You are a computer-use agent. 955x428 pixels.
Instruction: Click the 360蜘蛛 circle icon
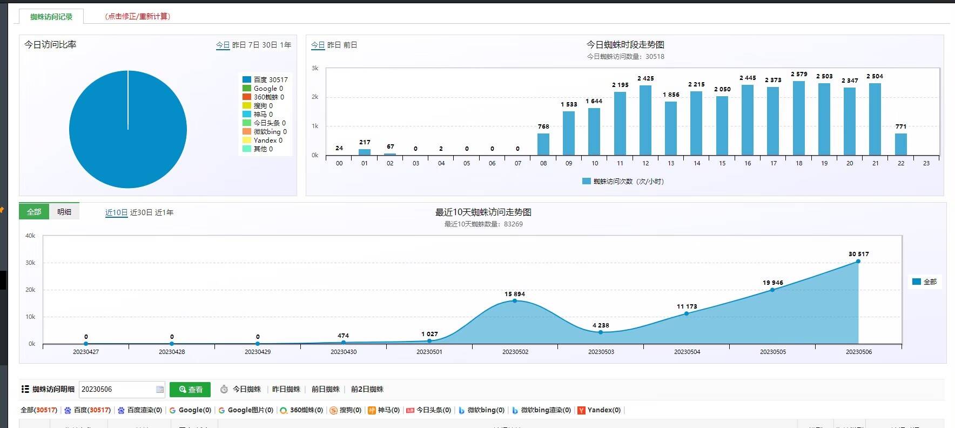pyautogui.click(x=284, y=410)
